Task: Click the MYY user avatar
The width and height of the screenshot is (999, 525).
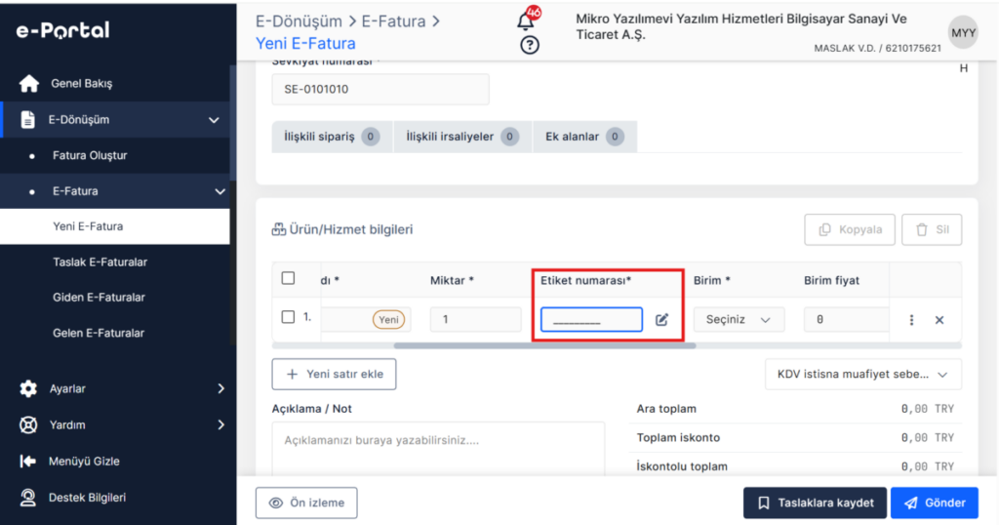Action: coord(963,32)
